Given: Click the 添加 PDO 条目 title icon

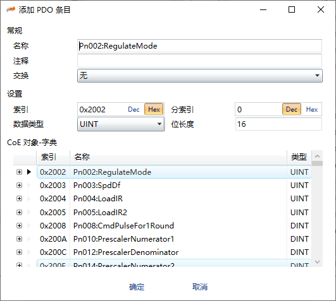Looking at the screenshot, I should click(x=11, y=9).
